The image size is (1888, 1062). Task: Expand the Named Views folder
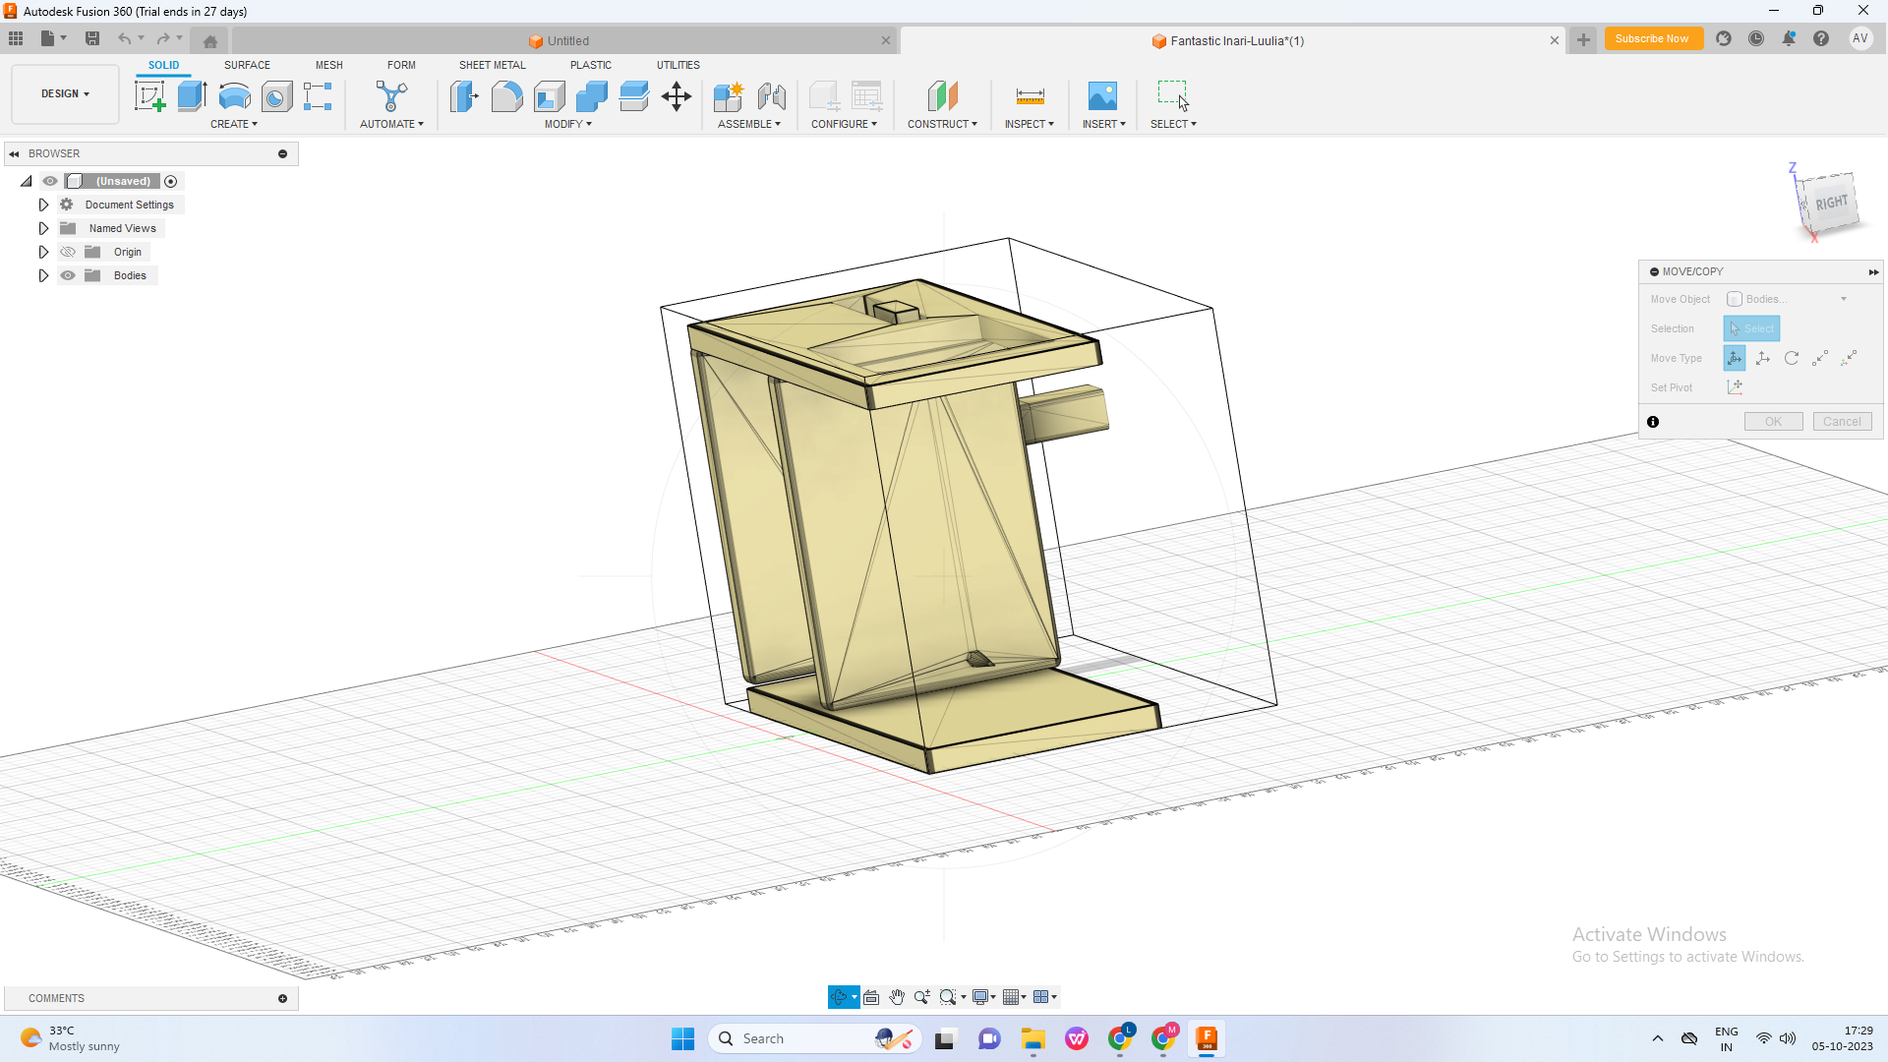pyautogui.click(x=43, y=227)
